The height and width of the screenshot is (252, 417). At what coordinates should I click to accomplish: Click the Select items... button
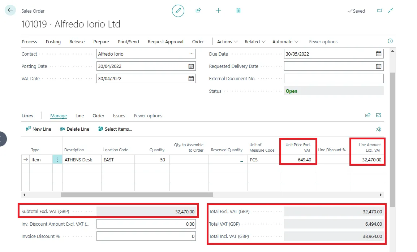(x=115, y=129)
